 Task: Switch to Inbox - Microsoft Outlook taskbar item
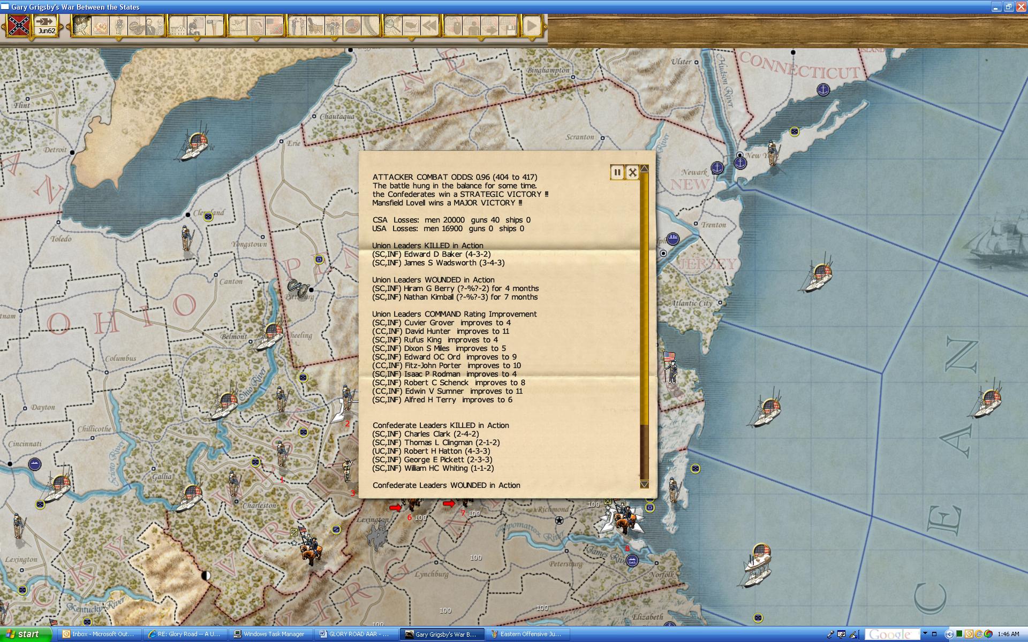[x=99, y=634]
